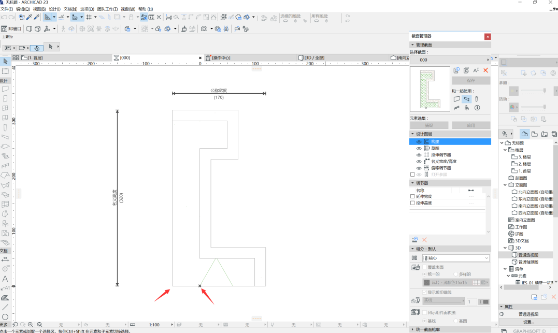Check the 拉伸高度 checkbox
558x333 pixels.
tap(412, 203)
